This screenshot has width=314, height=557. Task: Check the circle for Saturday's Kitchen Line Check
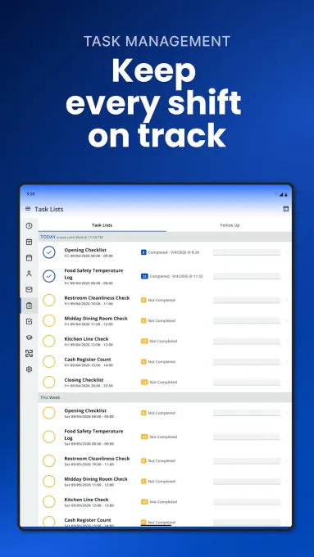point(49,502)
